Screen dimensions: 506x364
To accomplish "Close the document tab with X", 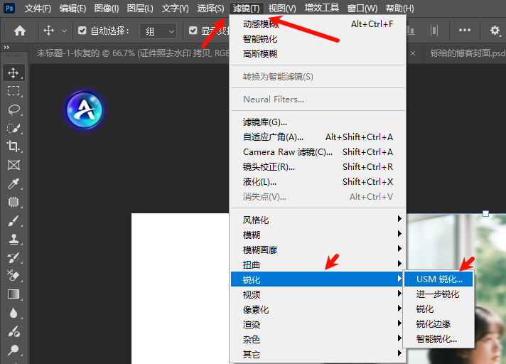I will [x=413, y=53].
